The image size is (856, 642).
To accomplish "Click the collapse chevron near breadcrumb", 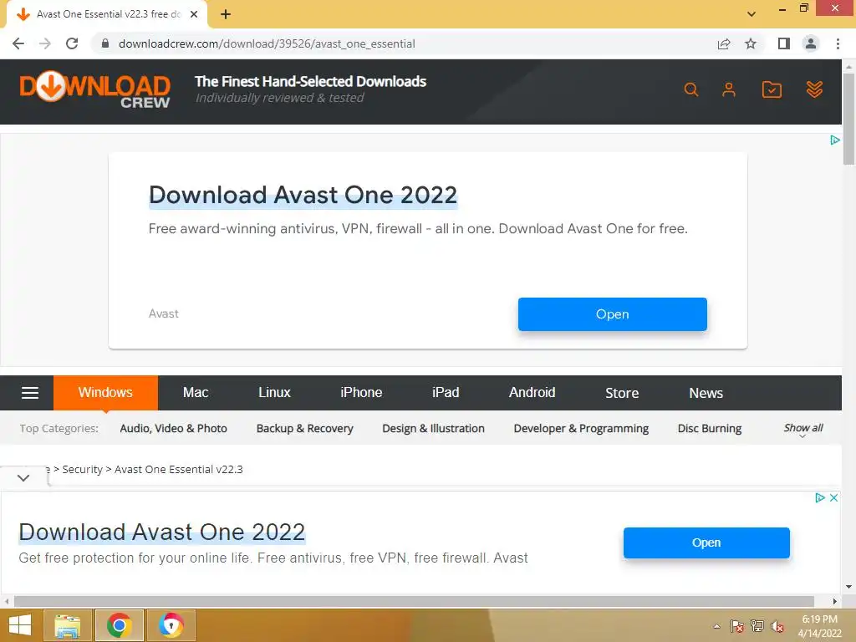I will (x=23, y=478).
